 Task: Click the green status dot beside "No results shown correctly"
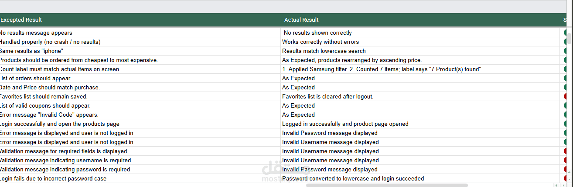pos(566,33)
